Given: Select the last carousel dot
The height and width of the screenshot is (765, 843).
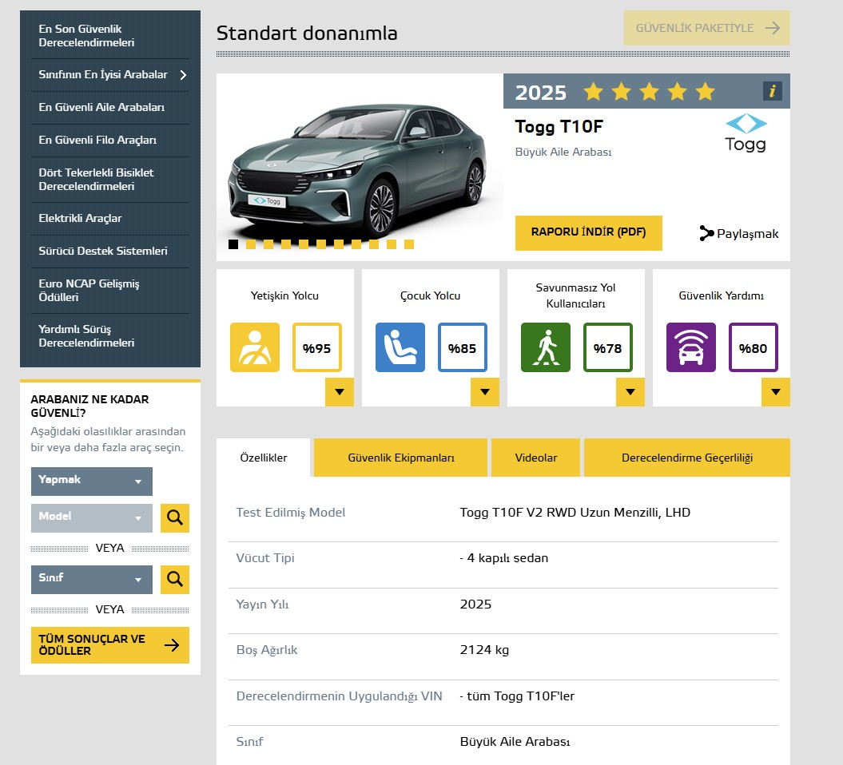Looking at the screenshot, I should (x=409, y=244).
